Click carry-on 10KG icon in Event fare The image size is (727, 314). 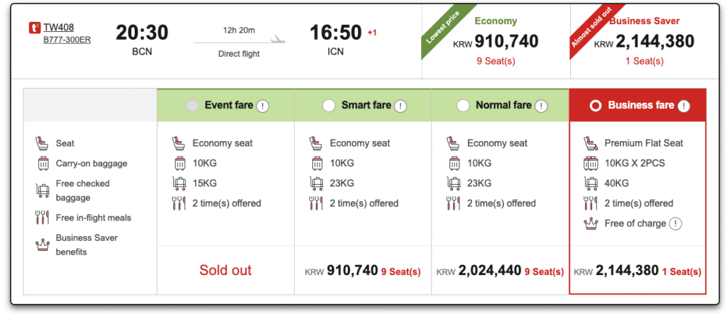179,164
